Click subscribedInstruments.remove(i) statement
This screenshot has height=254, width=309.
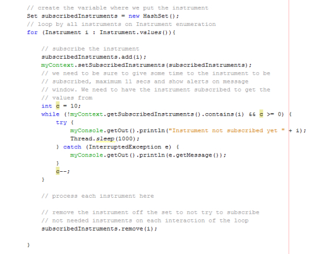[99, 229]
